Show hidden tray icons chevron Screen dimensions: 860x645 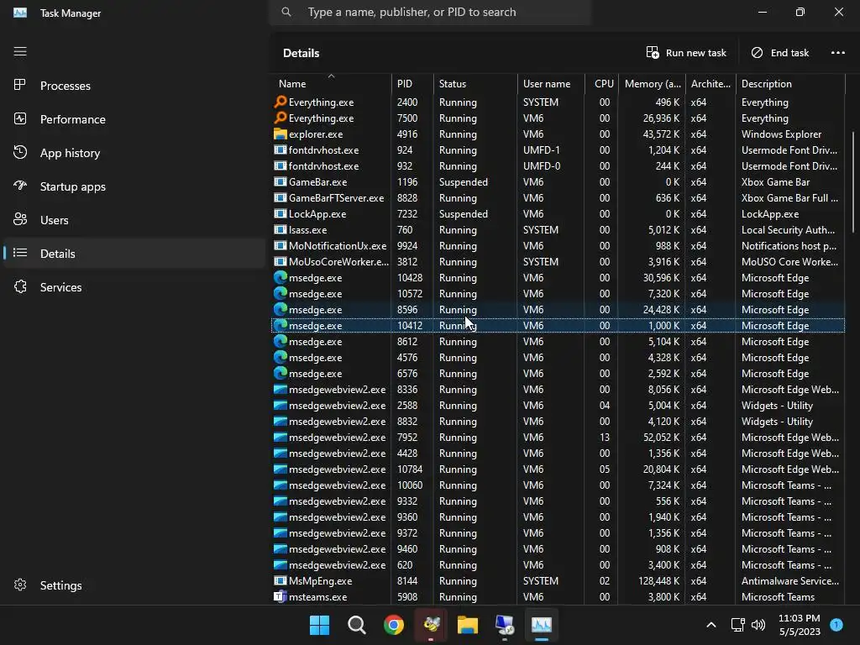point(711,625)
